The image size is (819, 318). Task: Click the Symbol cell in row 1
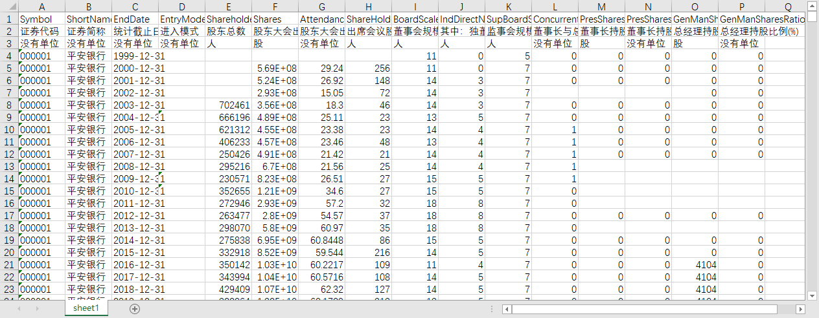point(41,19)
